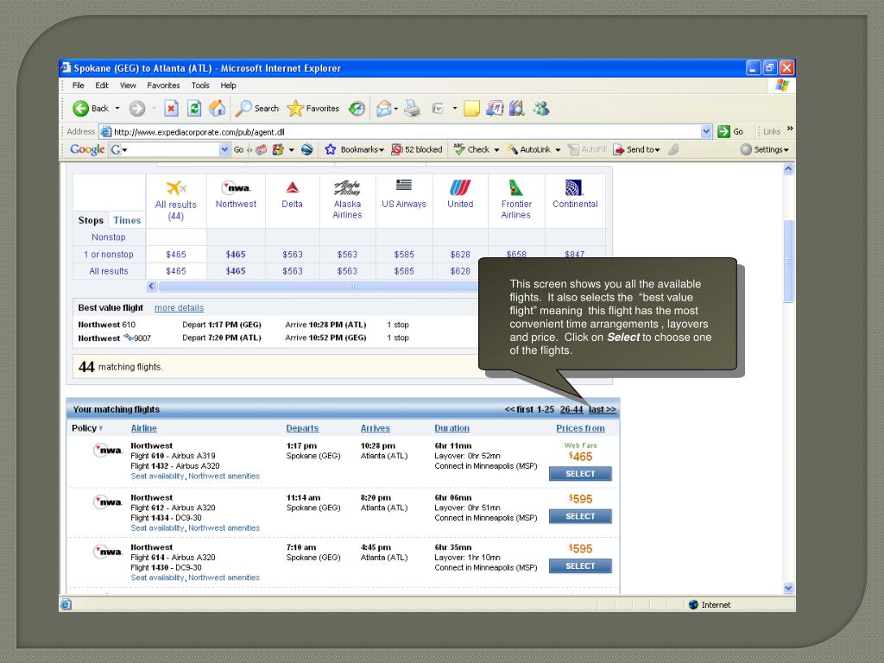
Task: Show History with the clock icon
Action: (357, 108)
